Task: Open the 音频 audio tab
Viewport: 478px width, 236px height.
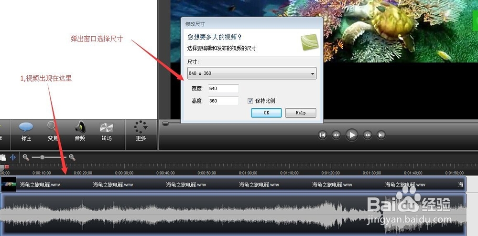Action: click(80, 132)
